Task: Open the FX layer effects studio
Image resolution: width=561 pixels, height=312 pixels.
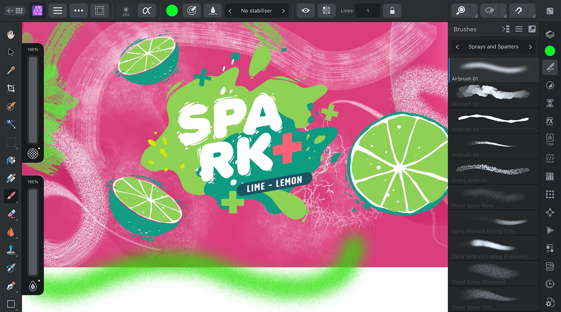Action: [x=550, y=121]
